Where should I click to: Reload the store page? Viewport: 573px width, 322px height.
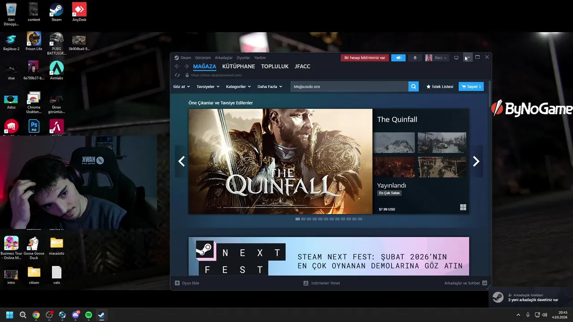pyautogui.click(x=177, y=75)
